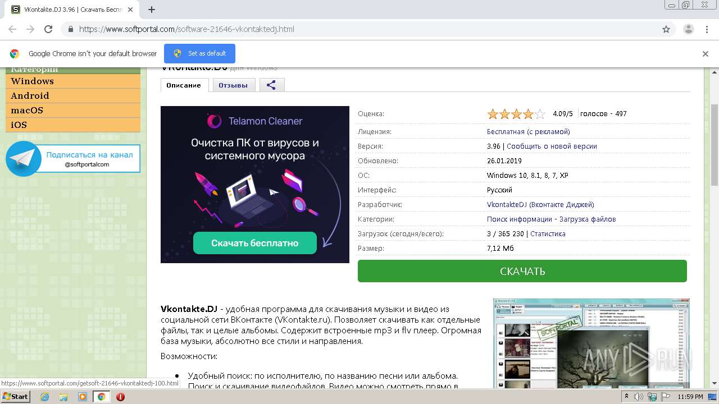Select the iOS category
The image size is (719, 404).
(x=73, y=125)
